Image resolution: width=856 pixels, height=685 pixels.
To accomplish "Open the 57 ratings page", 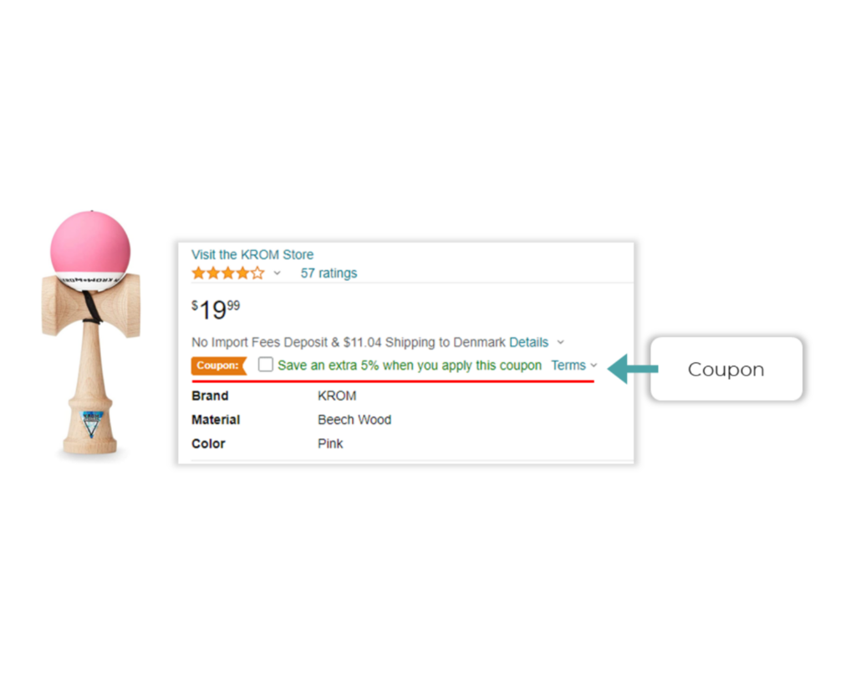I will click(x=328, y=273).
